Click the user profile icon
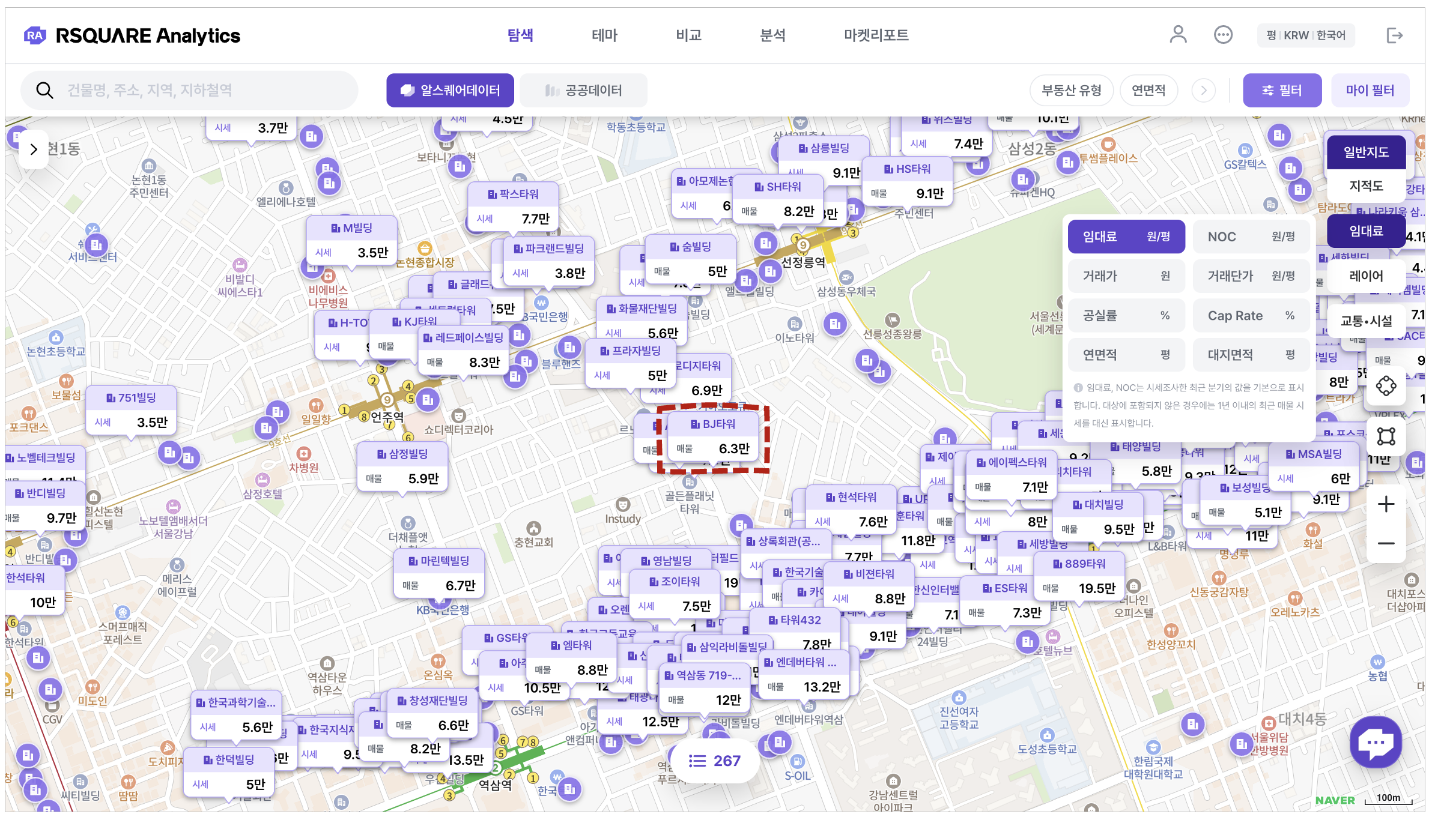 point(1178,35)
